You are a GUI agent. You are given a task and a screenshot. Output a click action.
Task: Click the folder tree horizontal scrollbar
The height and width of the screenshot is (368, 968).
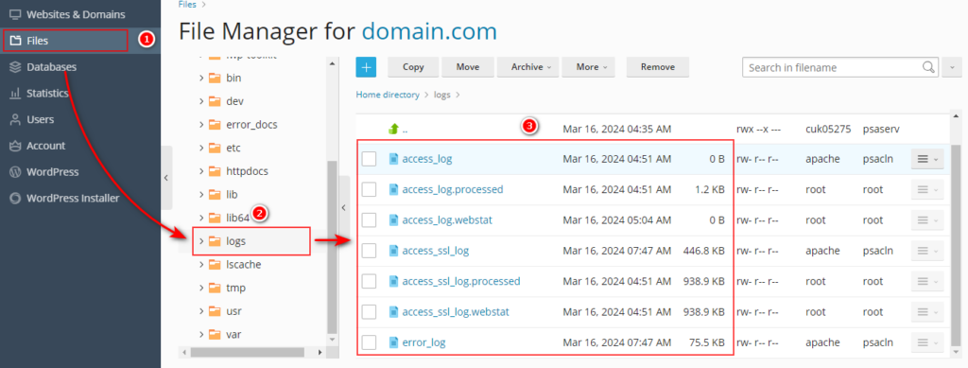pos(247,353)
